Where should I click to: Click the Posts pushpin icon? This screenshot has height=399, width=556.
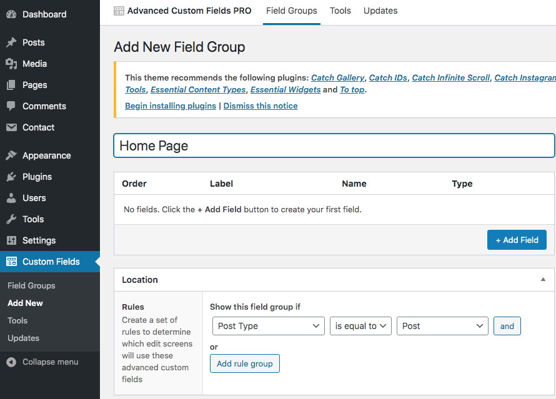[x=11, y=42]
